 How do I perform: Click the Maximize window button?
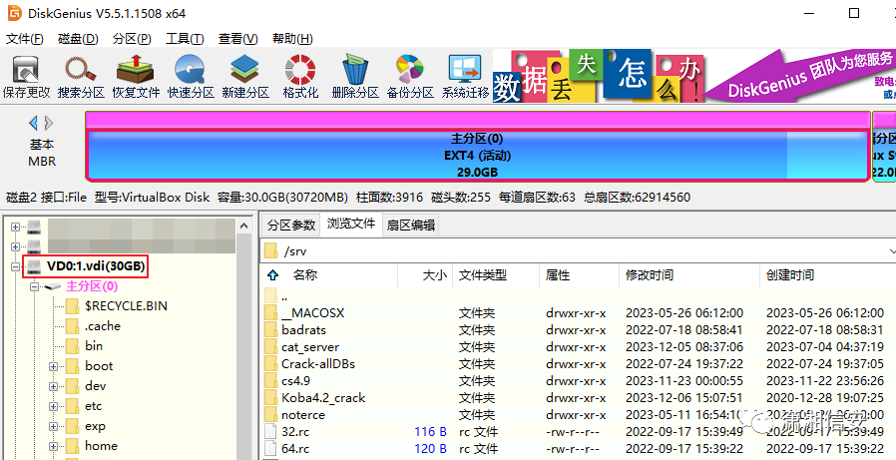[854, 13]
